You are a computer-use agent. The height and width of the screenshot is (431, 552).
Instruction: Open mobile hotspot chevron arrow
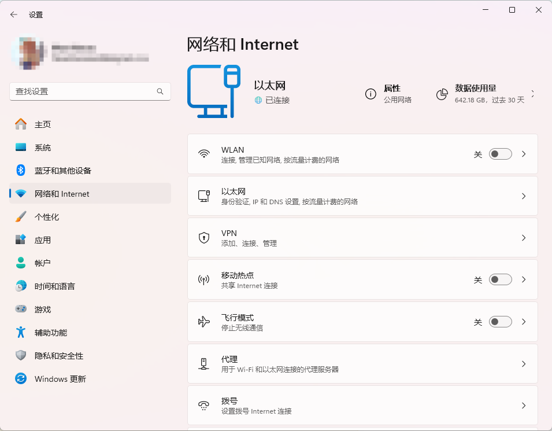[524, 279]
